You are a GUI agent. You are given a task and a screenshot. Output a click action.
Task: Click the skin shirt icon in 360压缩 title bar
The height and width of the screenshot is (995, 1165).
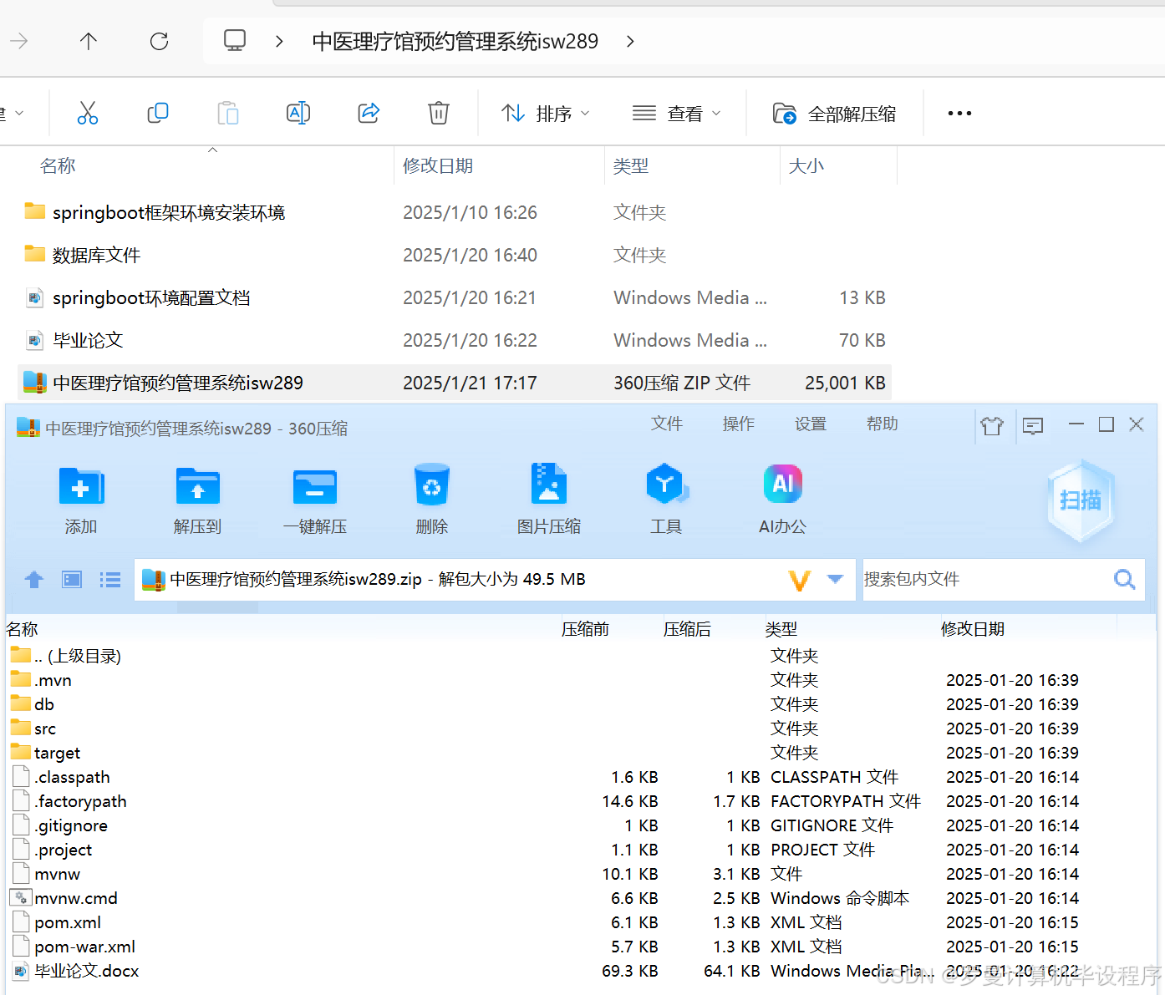992,426
